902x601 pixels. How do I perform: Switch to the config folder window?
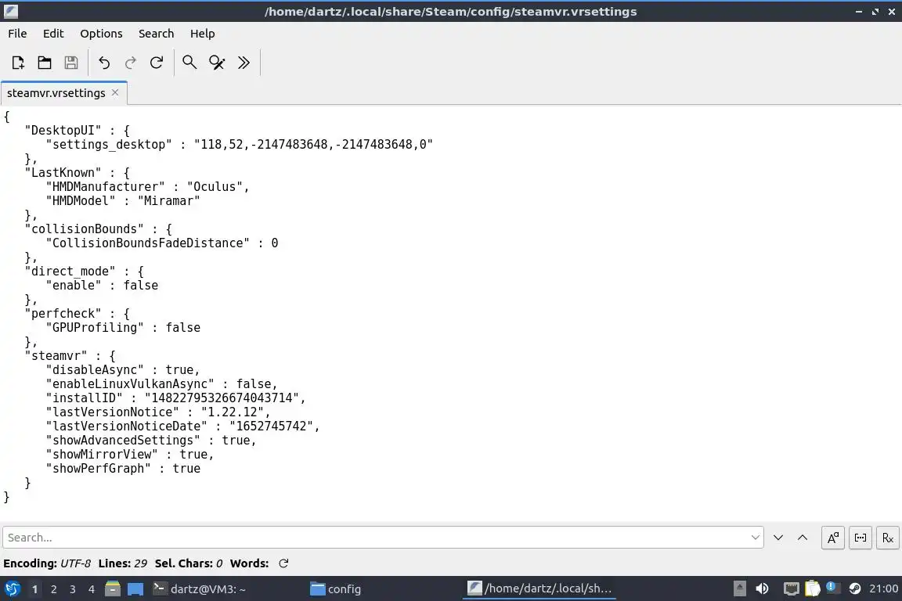click(x=335, y=589)
